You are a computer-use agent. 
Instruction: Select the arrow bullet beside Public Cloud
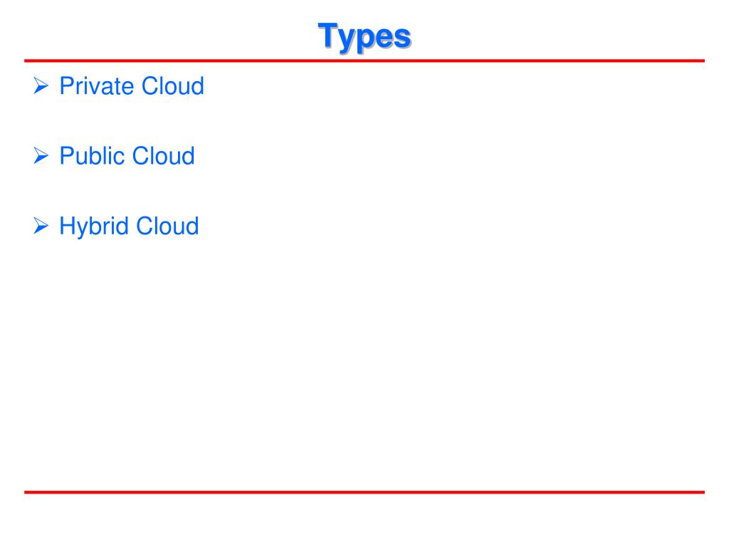(x=41, y=156)
